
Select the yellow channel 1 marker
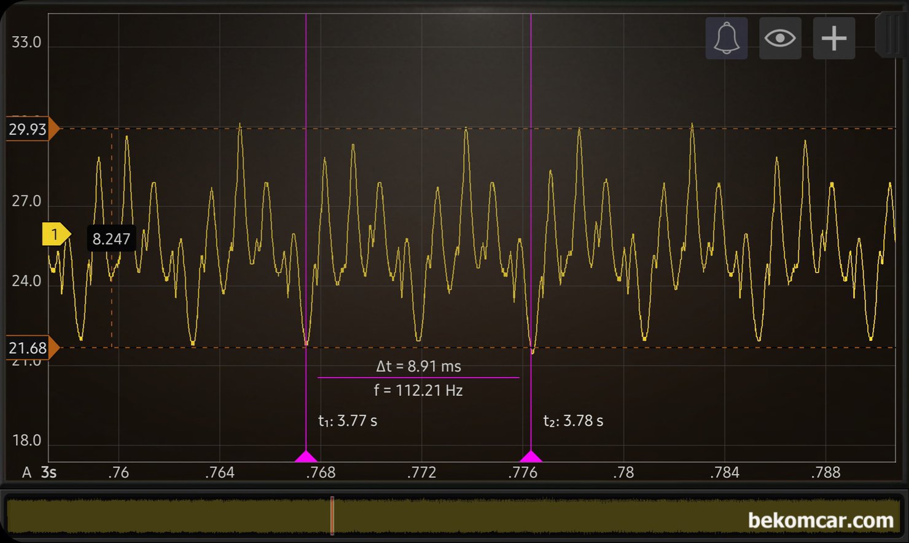click(56, 234)
